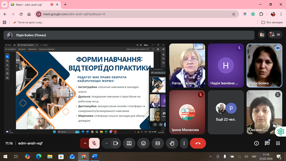Click the Present screen button
The width and height of the screenshot is (286, 161).
129,143
